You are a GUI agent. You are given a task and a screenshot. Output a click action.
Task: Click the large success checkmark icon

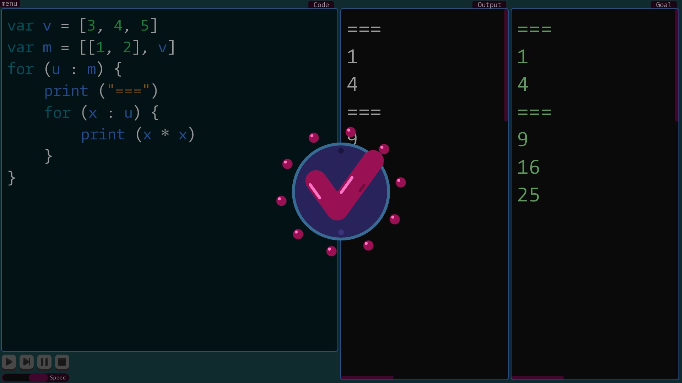[341, 191]
